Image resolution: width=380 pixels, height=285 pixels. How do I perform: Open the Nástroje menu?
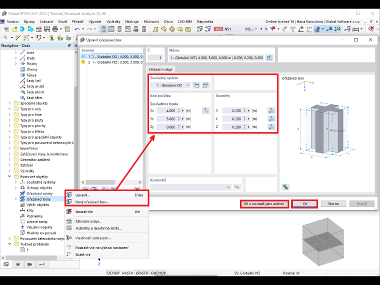click(132, 21)
